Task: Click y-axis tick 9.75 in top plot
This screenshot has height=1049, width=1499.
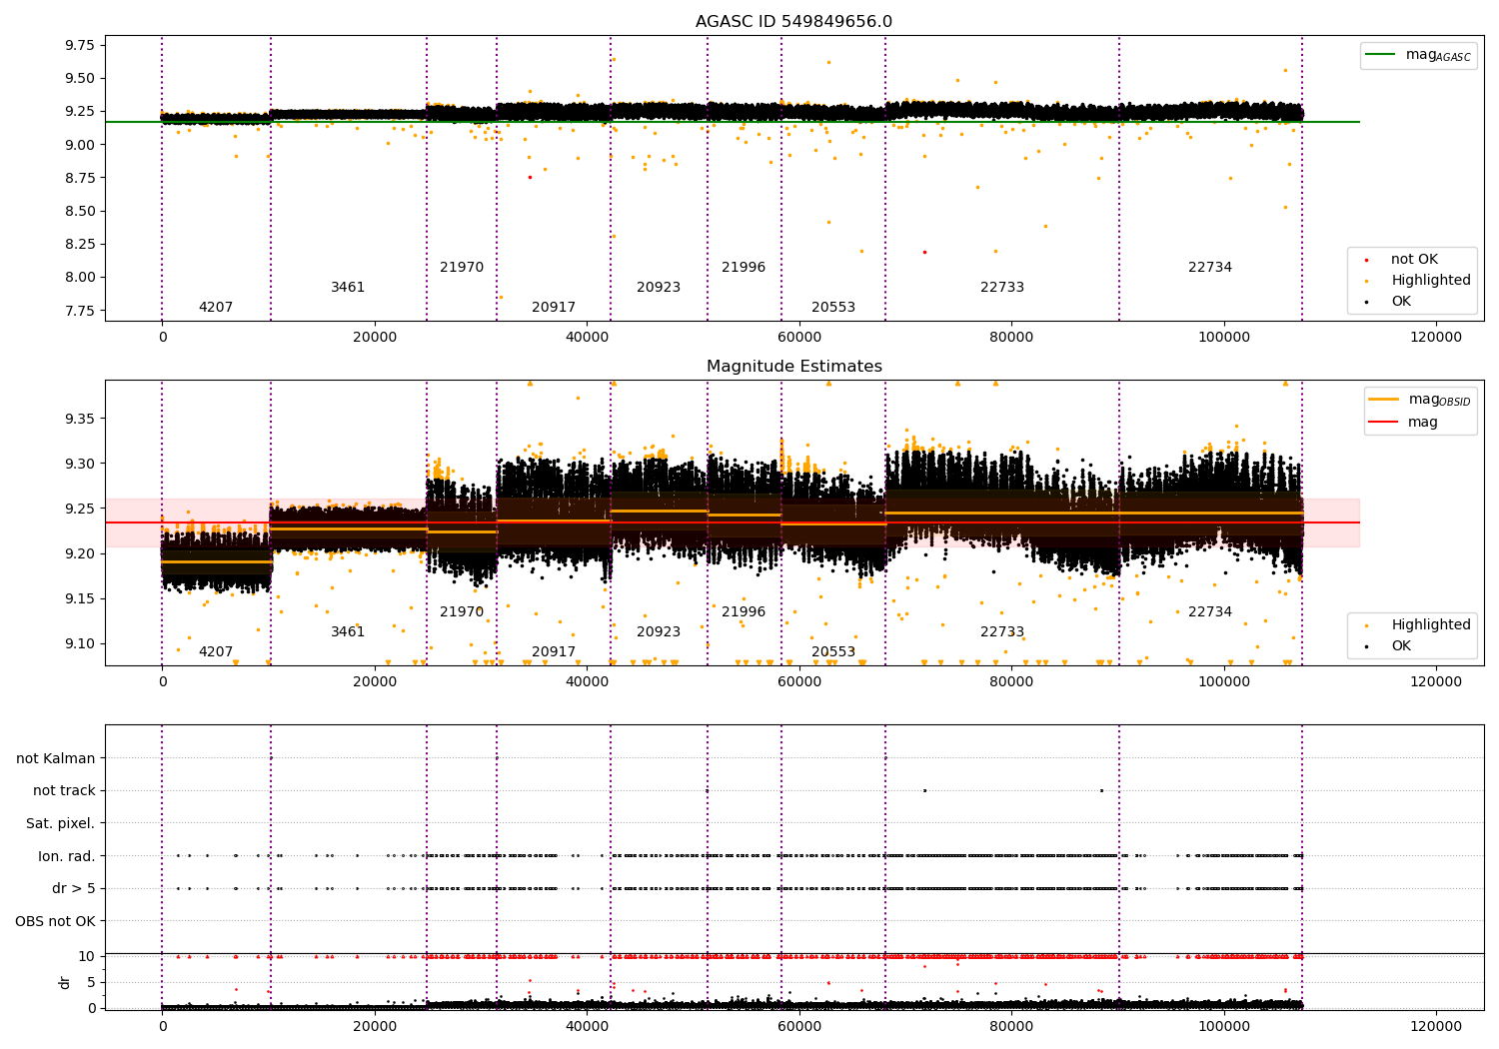Action: (x=79, y=45)
